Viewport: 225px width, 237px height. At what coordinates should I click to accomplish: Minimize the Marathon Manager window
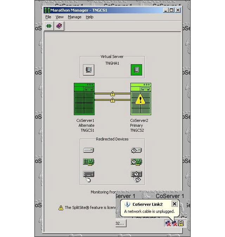166,10
